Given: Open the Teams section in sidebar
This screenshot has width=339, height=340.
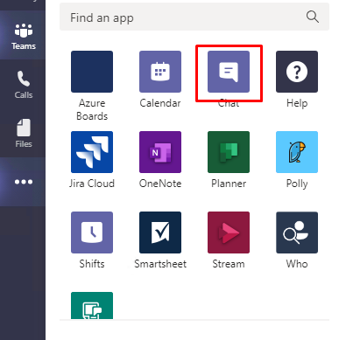Looking at the screenshot, I should [x=23, y=36].
